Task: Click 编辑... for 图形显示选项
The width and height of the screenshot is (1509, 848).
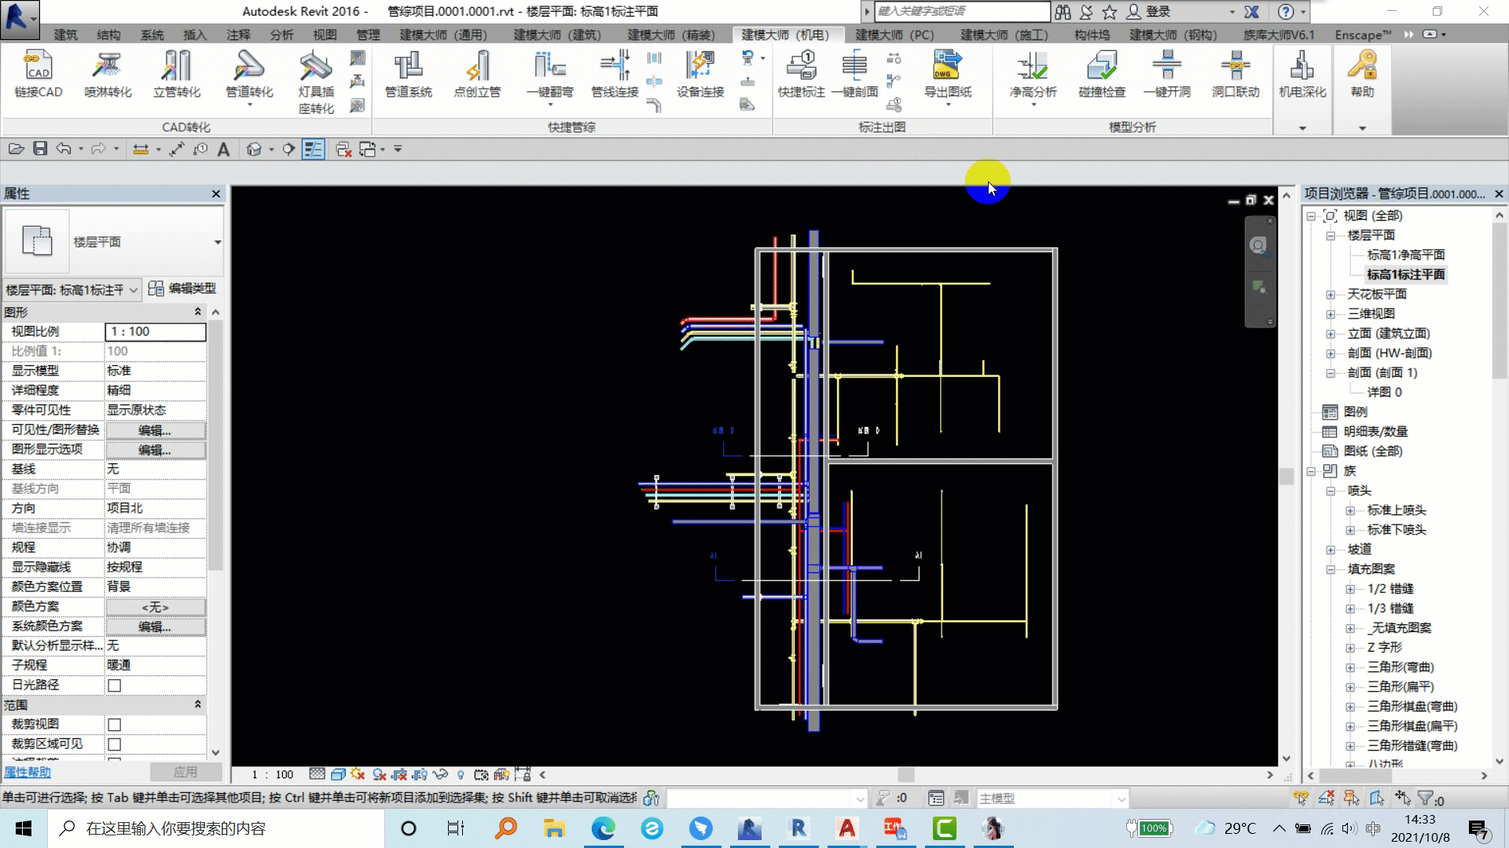Action: pos(155,450)
